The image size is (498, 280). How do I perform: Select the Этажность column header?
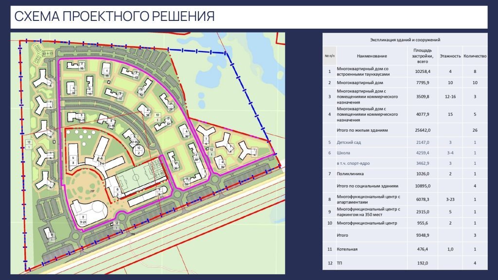click(450, 56)
